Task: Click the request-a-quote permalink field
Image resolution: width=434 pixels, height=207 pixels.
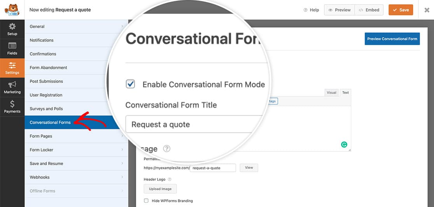Action: pos(213,168)
